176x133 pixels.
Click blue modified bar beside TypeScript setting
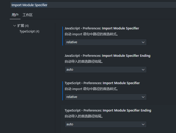tap(63, 91)
